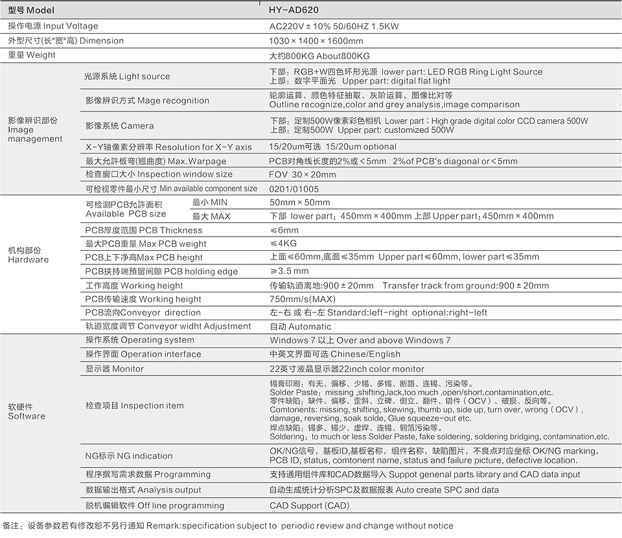Click the Conveyor direction label
Viewport: 622px width, 538px height.
(143, 313)
